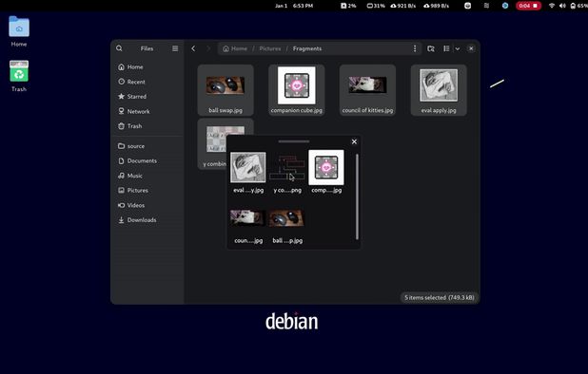Image resolution: width=588 pixels, height=374 pixels.
Task: Open Trash in the sidebar
Action: tap(147, 126)
